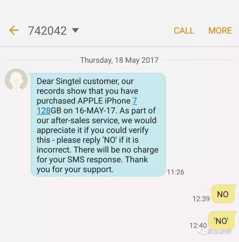Tap the sender number 742042

(x=47, y=31)
